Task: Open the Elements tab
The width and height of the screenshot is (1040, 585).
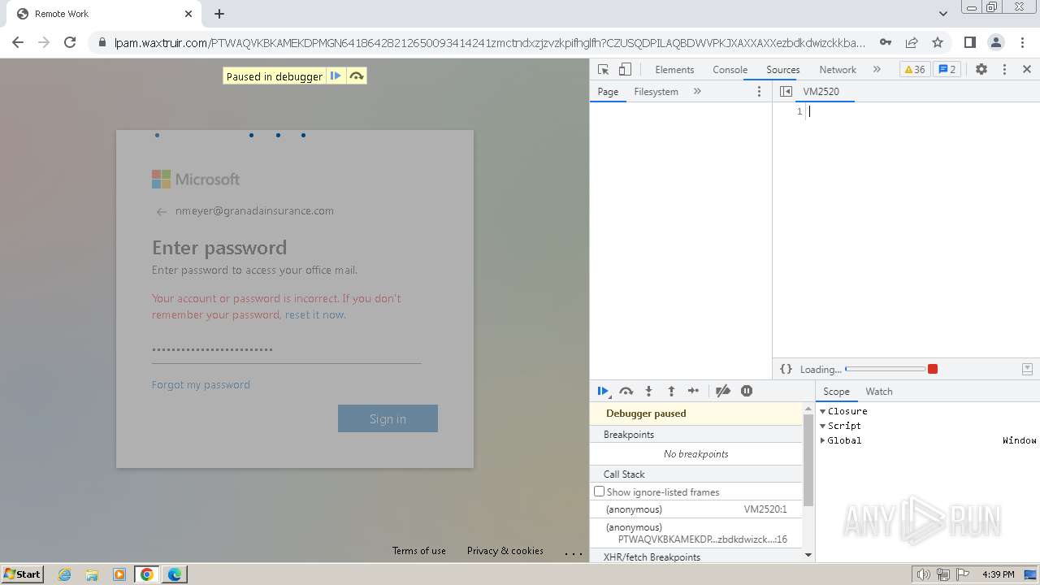Action: [x=674, y=70]
